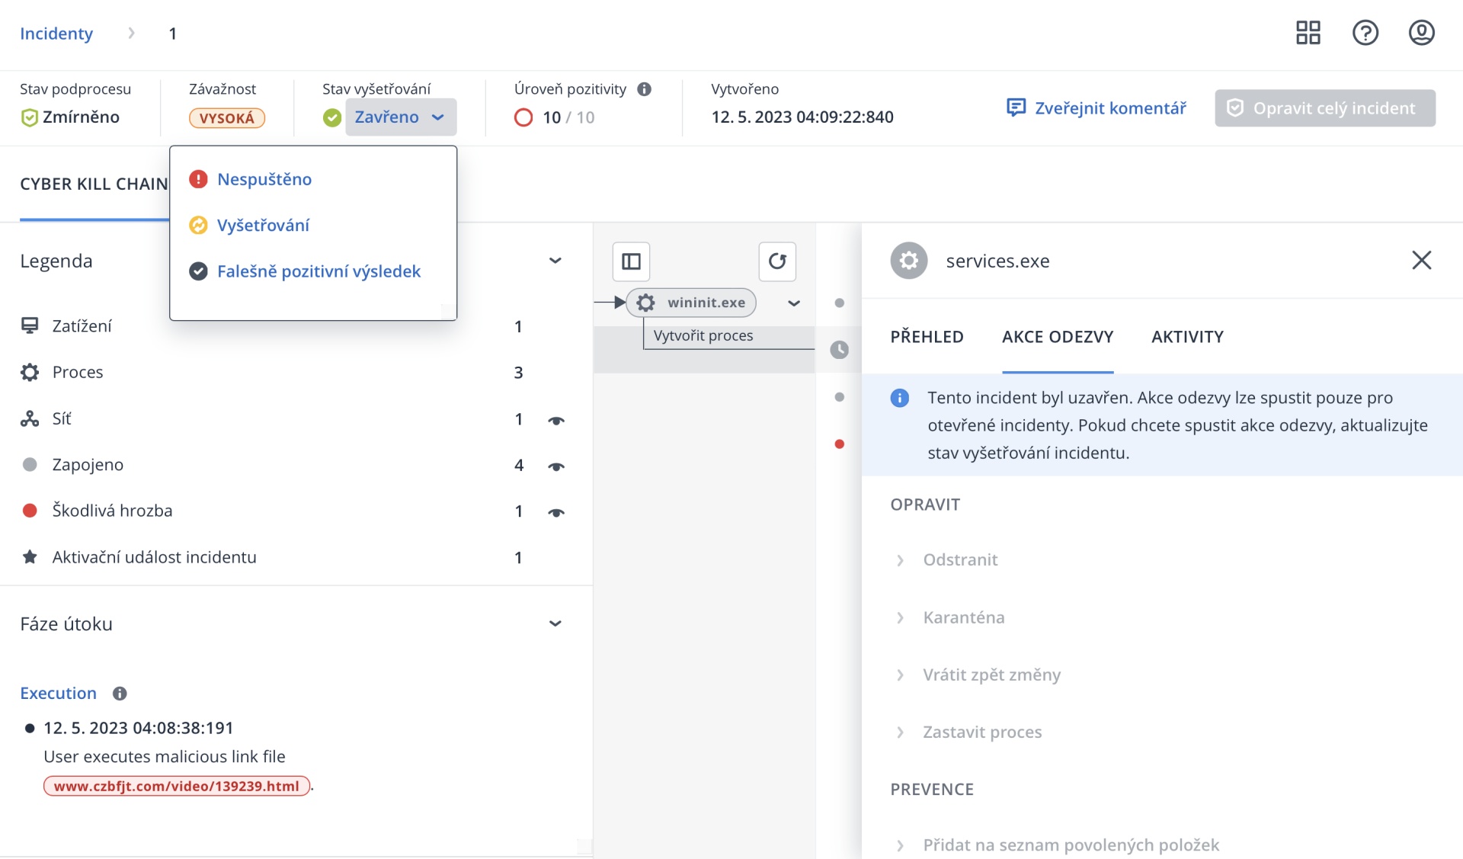The width and height of the screenshot is (1463, 859).
Task: Open the help question mark icon
Action: 1365,33
